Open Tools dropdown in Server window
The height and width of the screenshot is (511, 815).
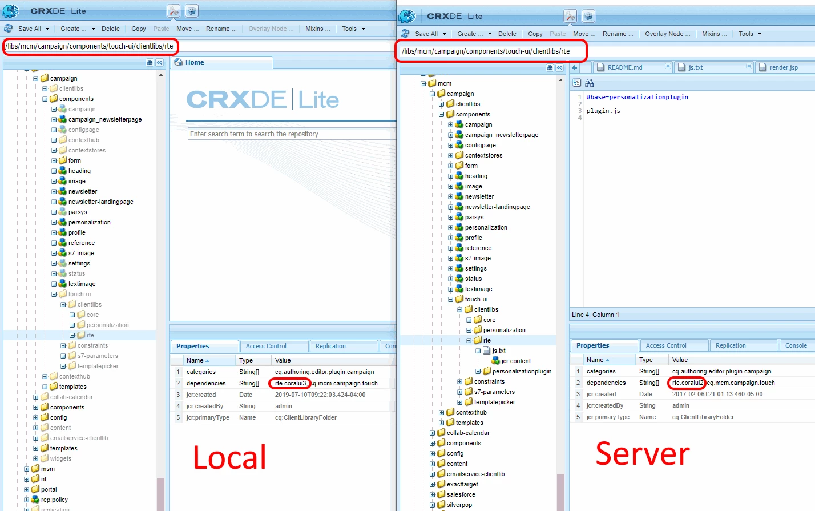click(x=750, y=34)
